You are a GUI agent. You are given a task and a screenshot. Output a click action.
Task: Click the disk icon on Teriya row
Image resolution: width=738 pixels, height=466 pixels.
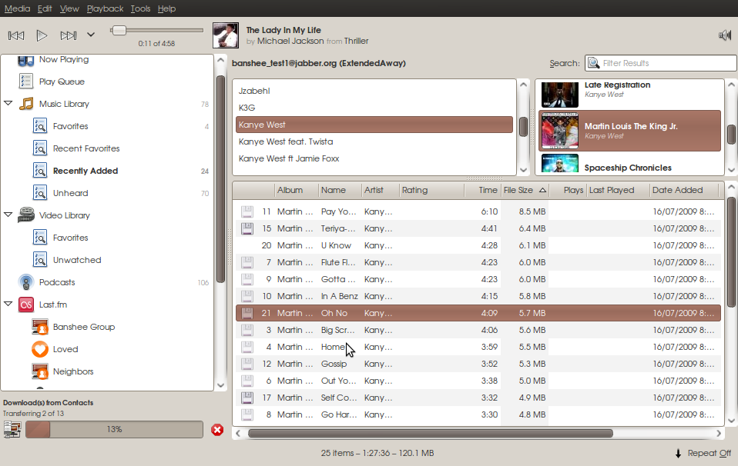coord(247,228)
